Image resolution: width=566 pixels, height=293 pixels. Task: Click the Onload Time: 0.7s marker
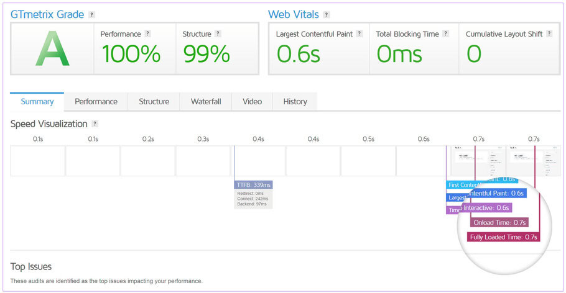click(x=499, y=222)
